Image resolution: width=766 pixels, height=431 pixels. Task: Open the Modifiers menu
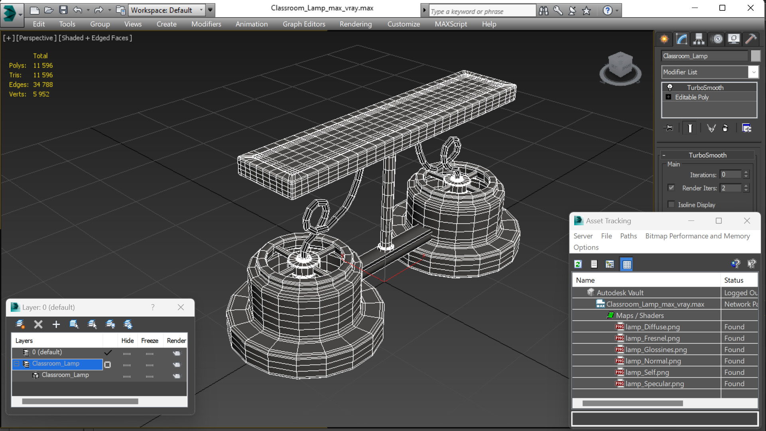[x=206, y=24]
